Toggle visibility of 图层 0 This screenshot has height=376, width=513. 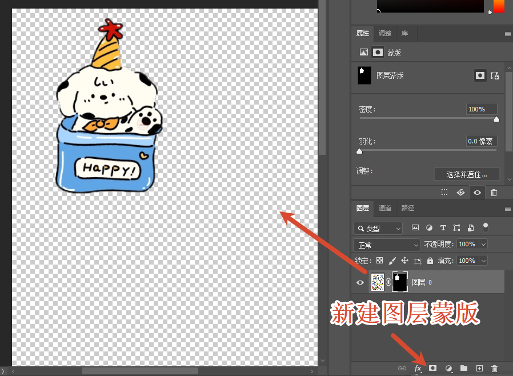(360, 282)
